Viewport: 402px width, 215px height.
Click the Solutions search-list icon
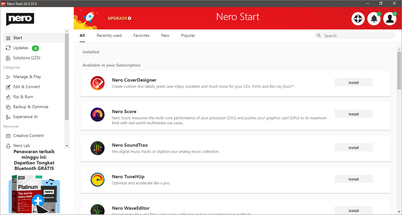(x=8, y=58)
